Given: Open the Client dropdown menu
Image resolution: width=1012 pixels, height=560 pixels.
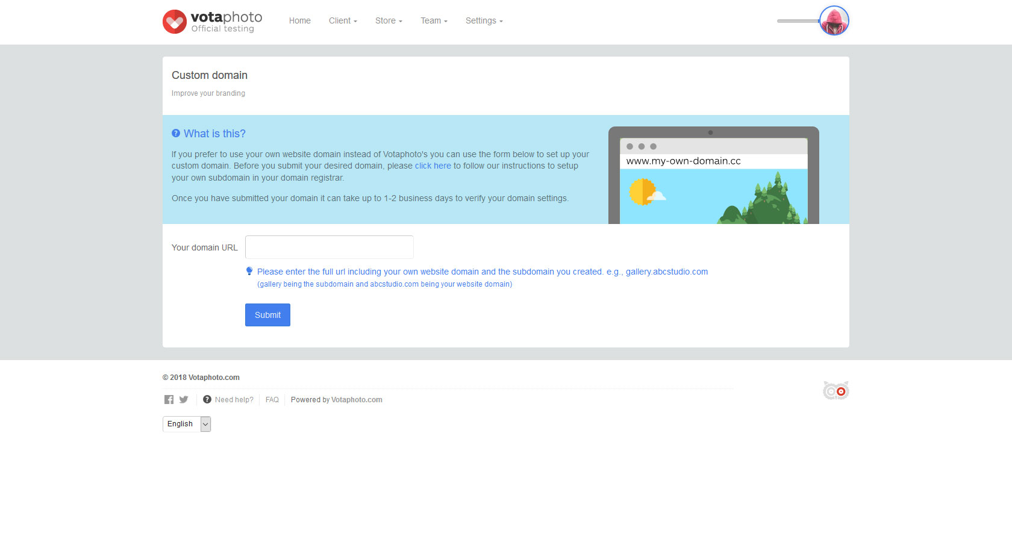Looking at the screenshot, I should click(x=343, y=20).
